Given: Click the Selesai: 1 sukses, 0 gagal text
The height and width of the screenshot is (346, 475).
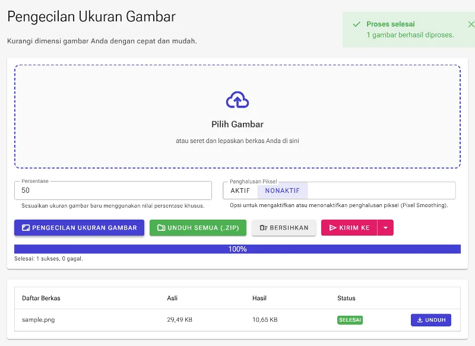Looking at the screenshot, I should 49,259.
